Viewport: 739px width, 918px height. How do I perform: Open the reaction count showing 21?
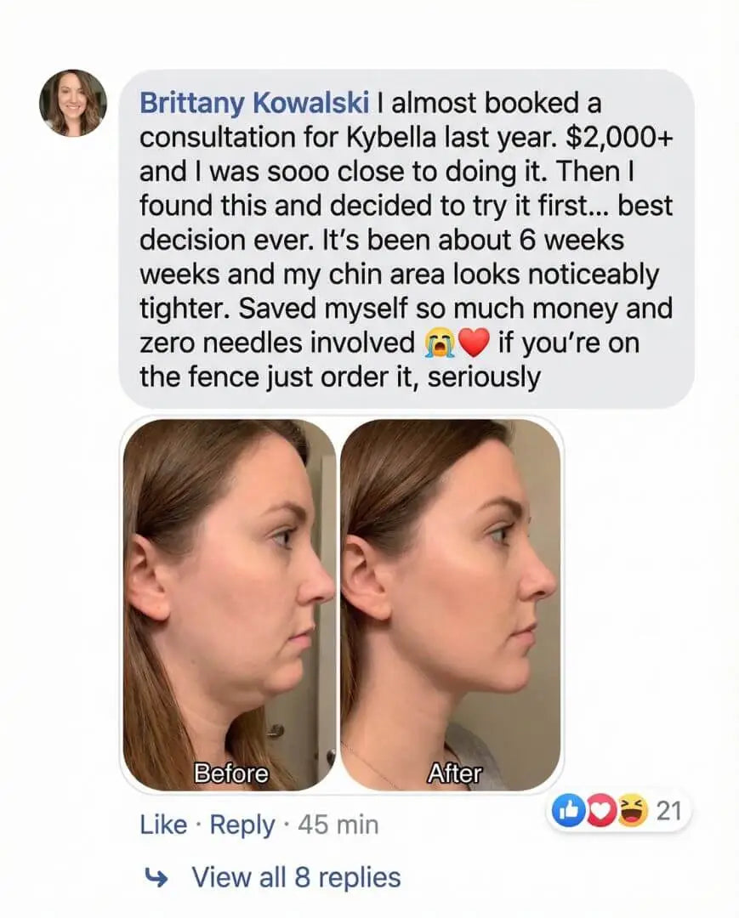(669, 811)
